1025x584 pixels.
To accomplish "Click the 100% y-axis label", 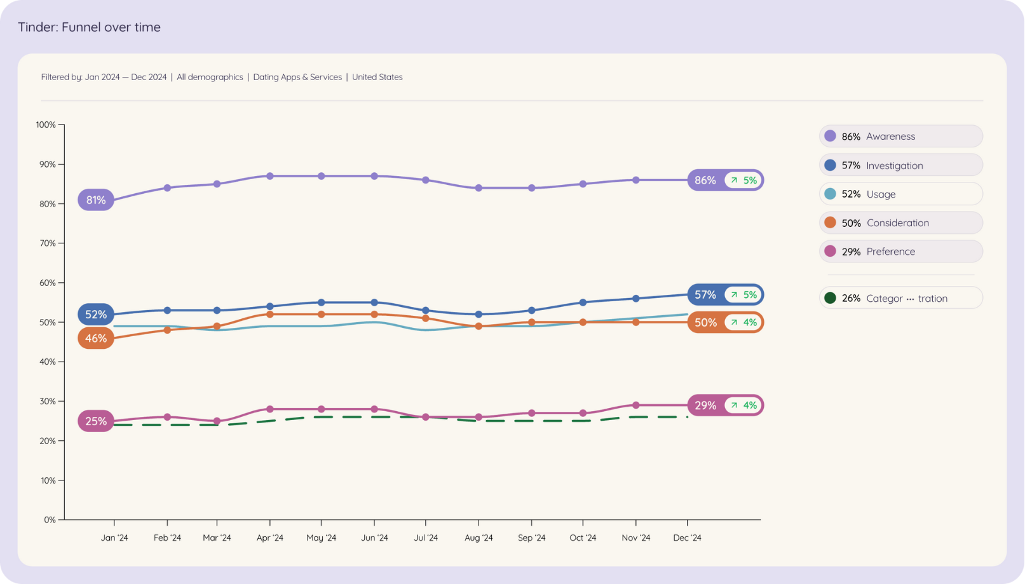I will (x=46, y=125).
